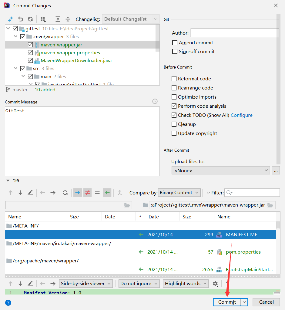This screenshot has width=285, height=310.
Task: Expand all files in the changes tree
Action: (58, 19)
